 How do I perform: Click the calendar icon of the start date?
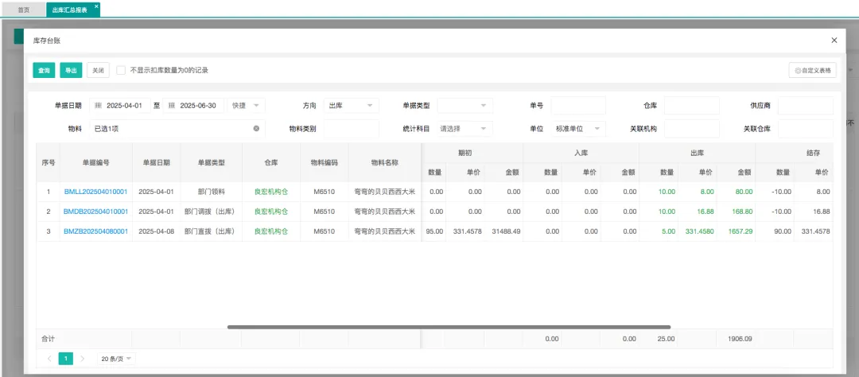point(97,106)
